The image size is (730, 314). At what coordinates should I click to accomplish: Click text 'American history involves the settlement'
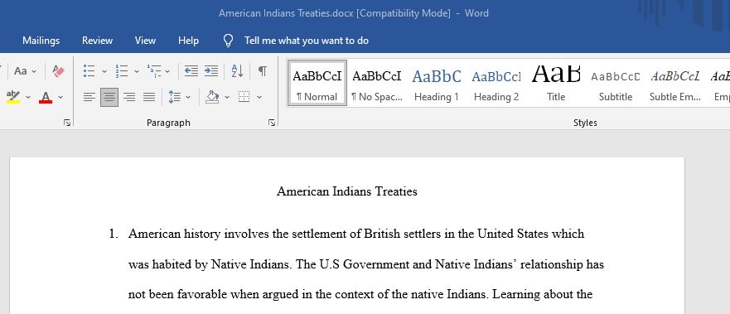coord(238,234)
